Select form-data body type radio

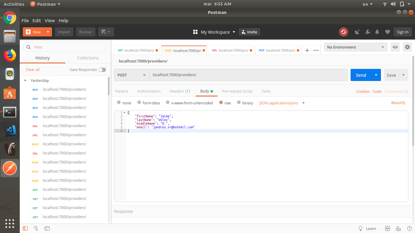tap(139, 103)
